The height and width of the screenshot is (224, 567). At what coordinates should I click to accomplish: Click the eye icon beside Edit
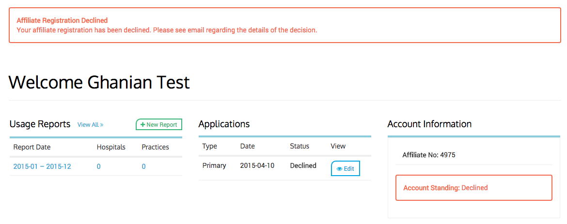340,169
